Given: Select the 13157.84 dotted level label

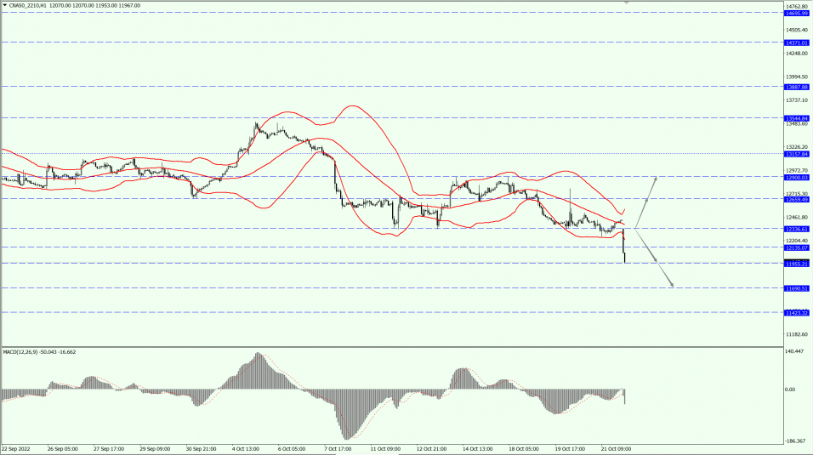Looking at the screenshot, I should coord(797,155).
